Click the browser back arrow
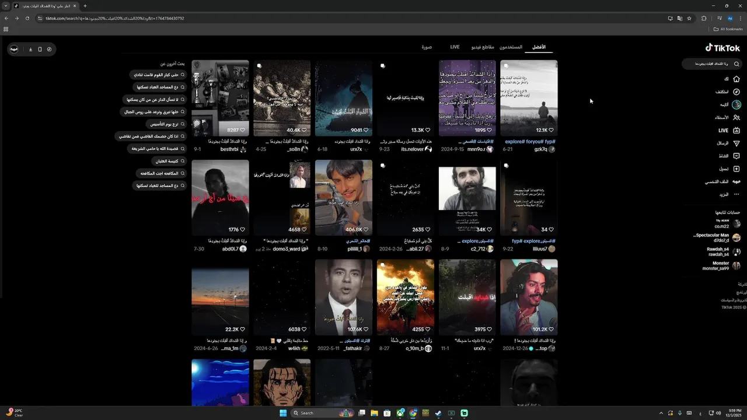The image size is (747, 420). (6, 18)
